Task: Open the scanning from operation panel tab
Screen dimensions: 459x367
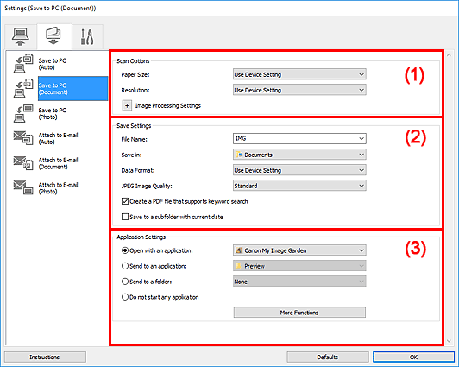Action: click(53, 36)
